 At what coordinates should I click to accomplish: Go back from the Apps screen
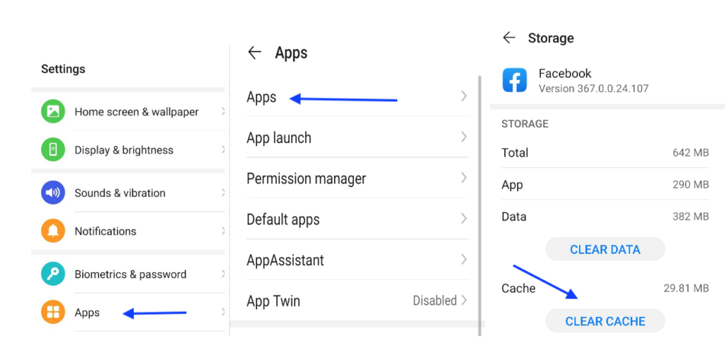(x=255, y=52)
